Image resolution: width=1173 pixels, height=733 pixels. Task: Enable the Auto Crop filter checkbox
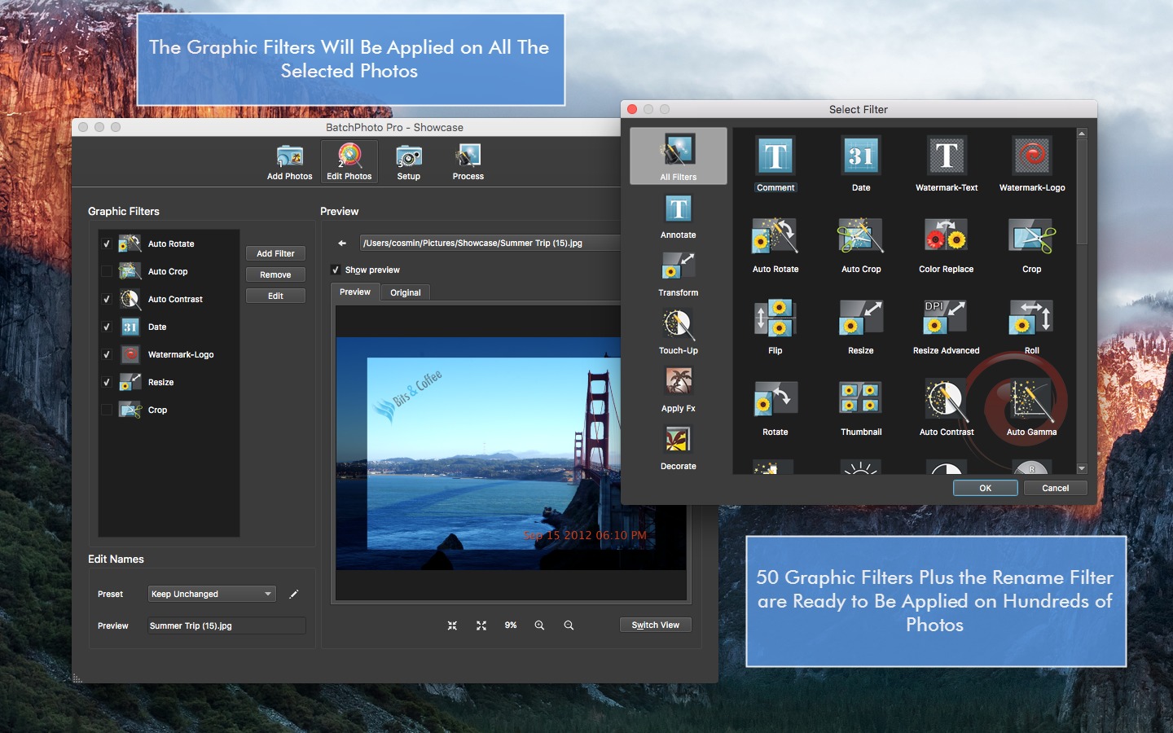[107, 272]
